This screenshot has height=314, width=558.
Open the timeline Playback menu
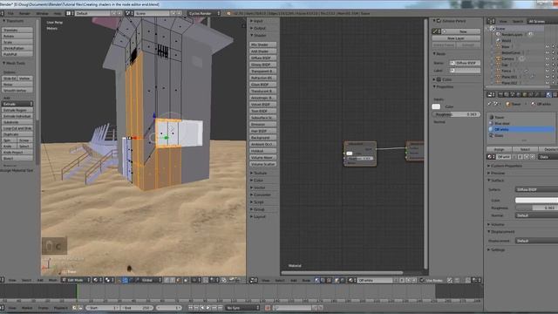pos(60,308)
